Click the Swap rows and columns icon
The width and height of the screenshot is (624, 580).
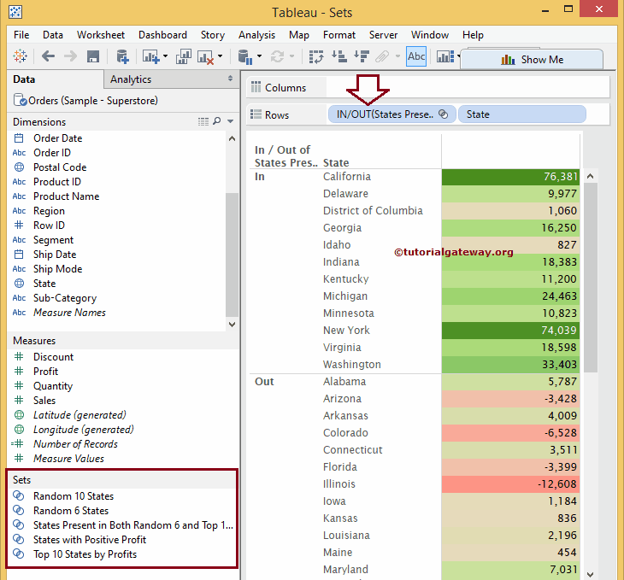tap(316, 56)
